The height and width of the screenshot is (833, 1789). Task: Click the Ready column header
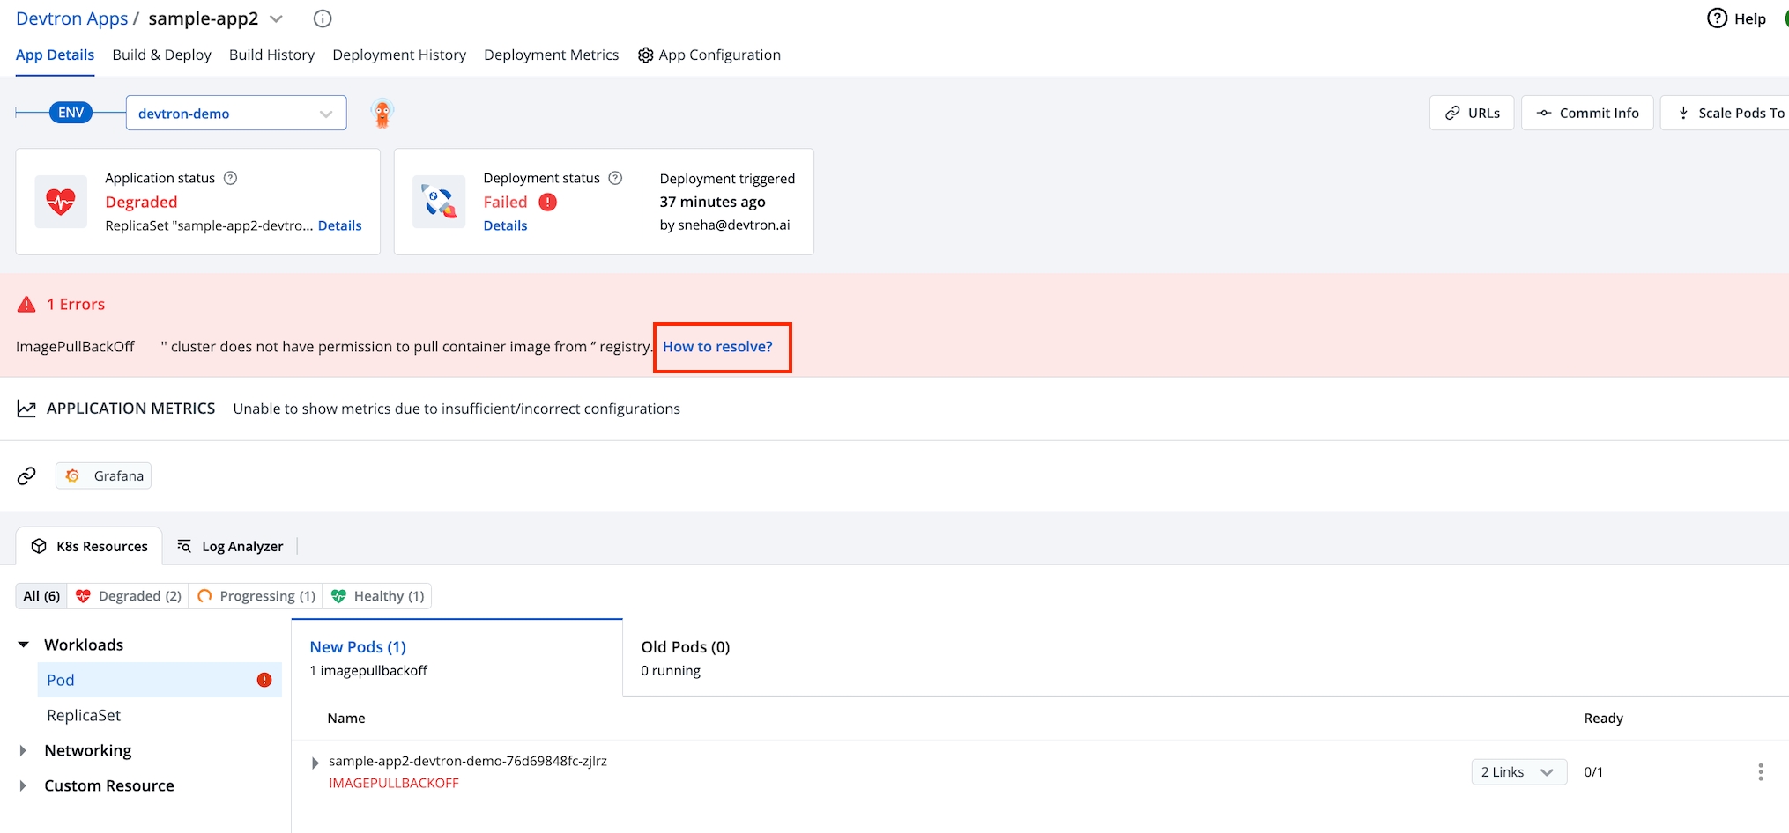(x=1603, y=719)
